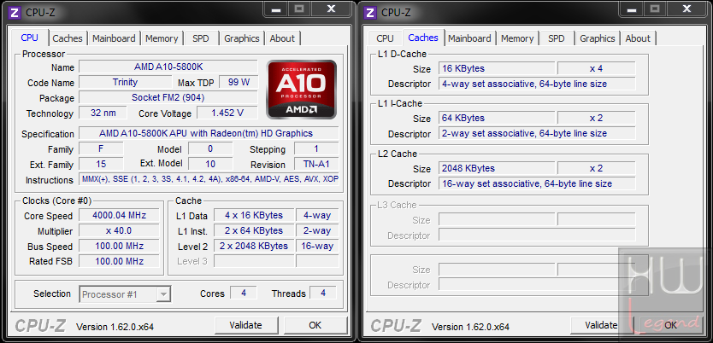
Task: Close the right CPU-Z window
Action: pos(687,9)
